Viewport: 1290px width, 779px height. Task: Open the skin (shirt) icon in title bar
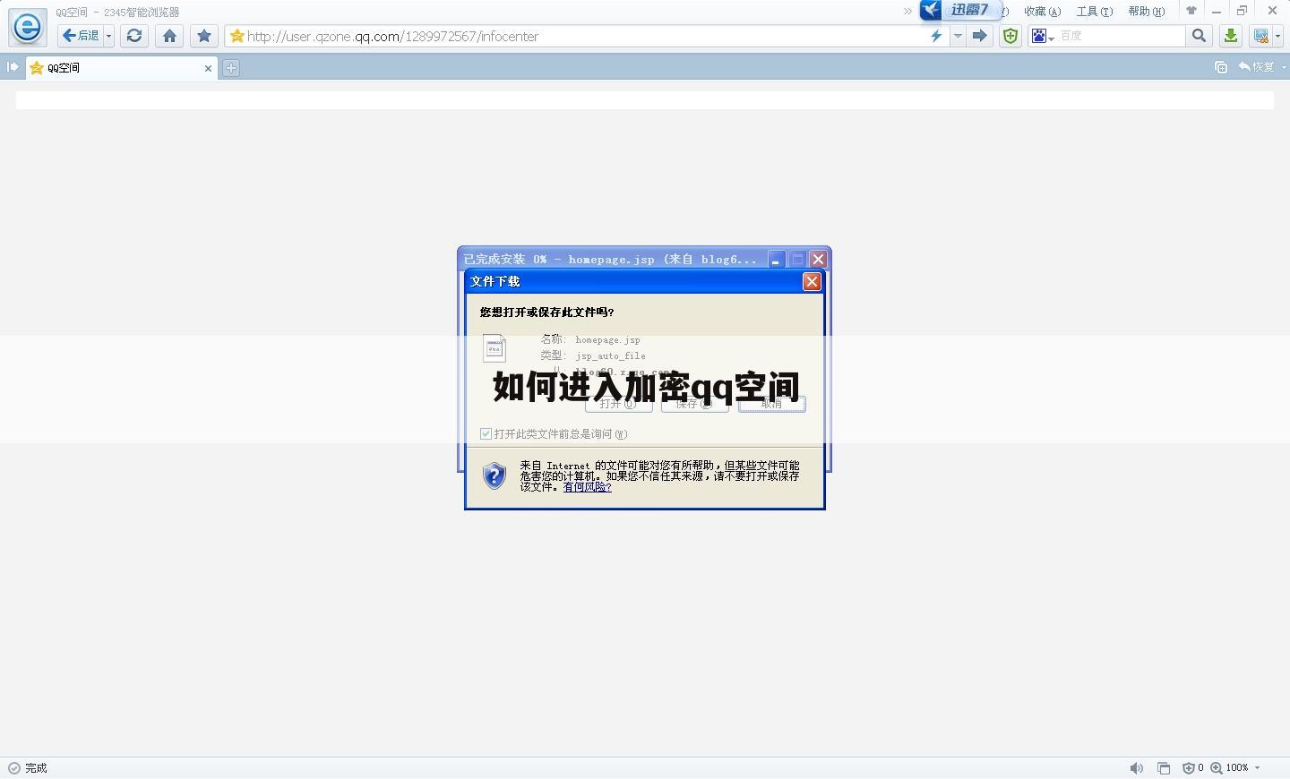1191,11
